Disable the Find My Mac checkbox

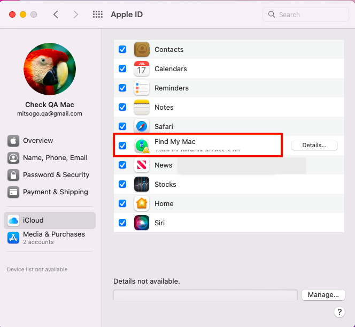click(122, 146)
